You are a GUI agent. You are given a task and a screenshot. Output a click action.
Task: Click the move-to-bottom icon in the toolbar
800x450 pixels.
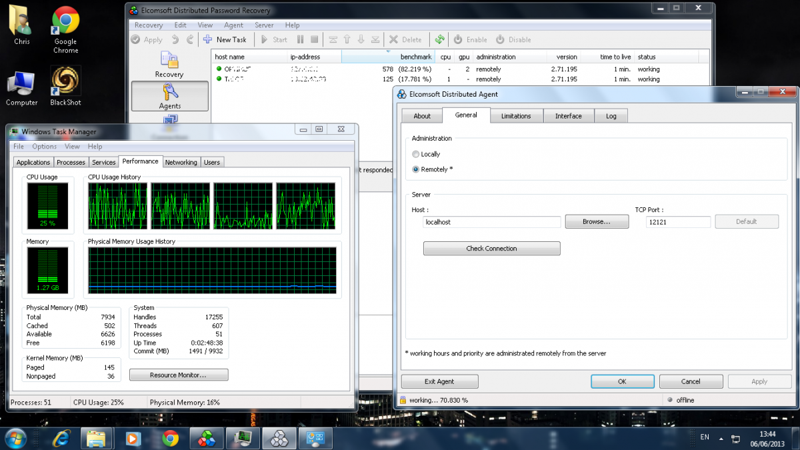(375, 39)
